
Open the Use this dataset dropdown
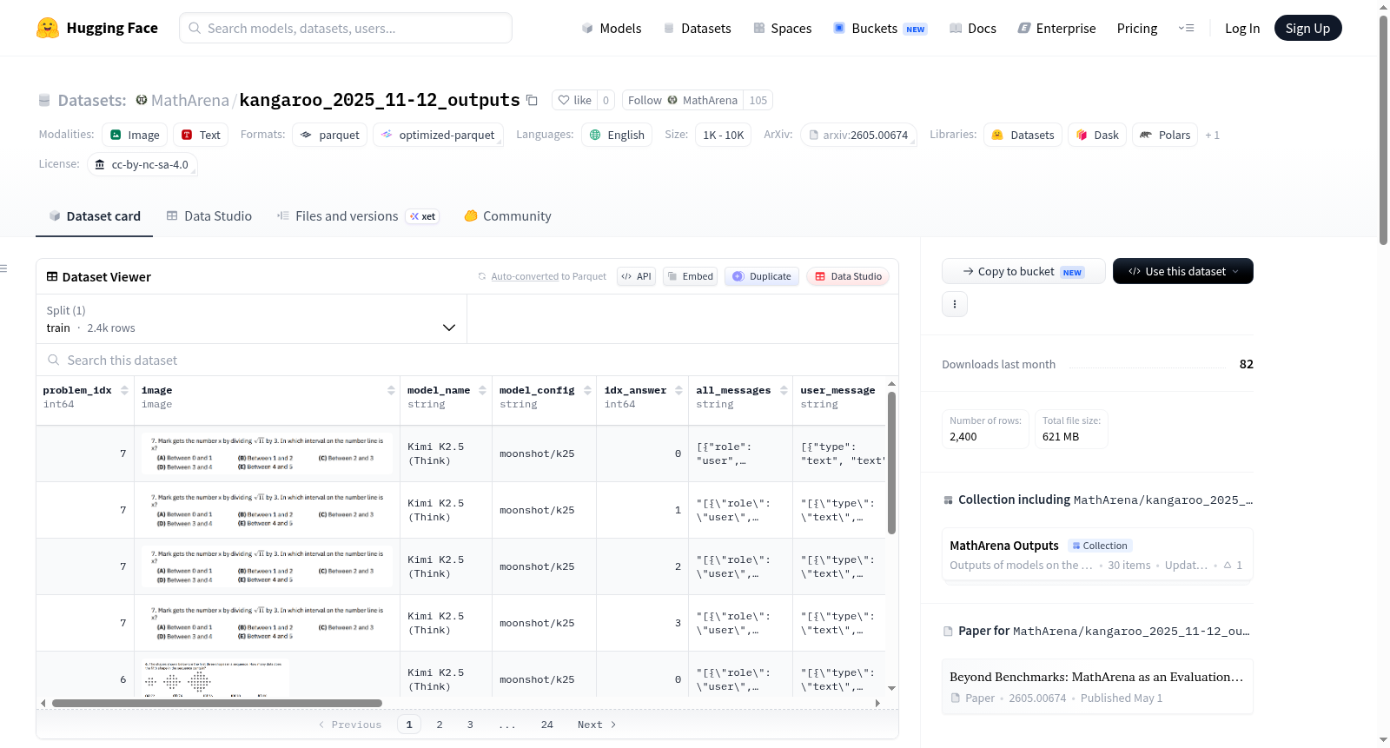pyautogui.click(x=1182, y=271)
